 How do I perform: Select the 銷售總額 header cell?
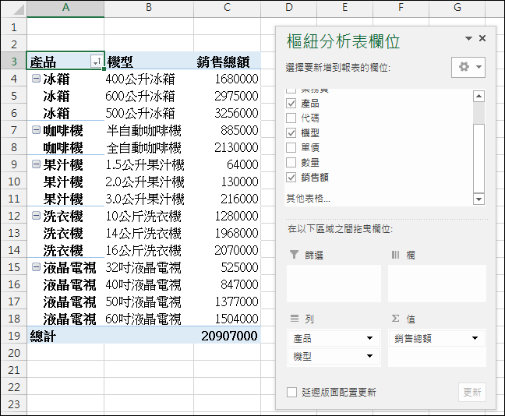pyautogui.click(x=227, y=62)
